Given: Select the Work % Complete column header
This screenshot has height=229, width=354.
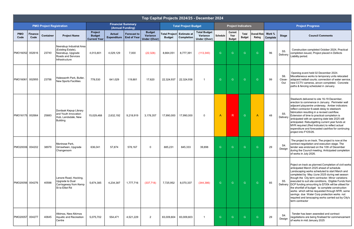Looking at the screenshot, I should (x=271, y=36).
